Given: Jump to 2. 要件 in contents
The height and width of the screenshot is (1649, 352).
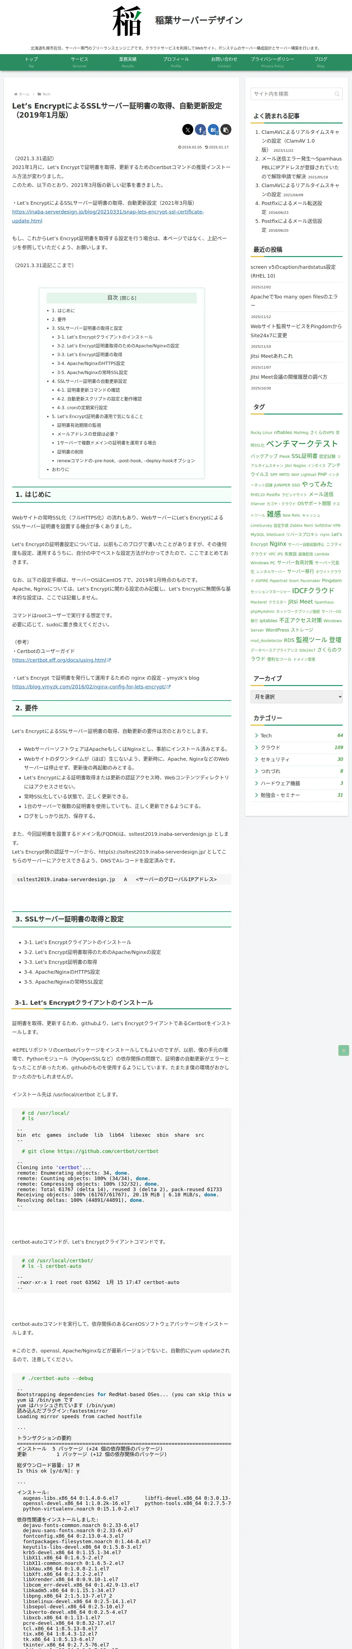Looking at the screenshot, I should [x=59, y=319].
